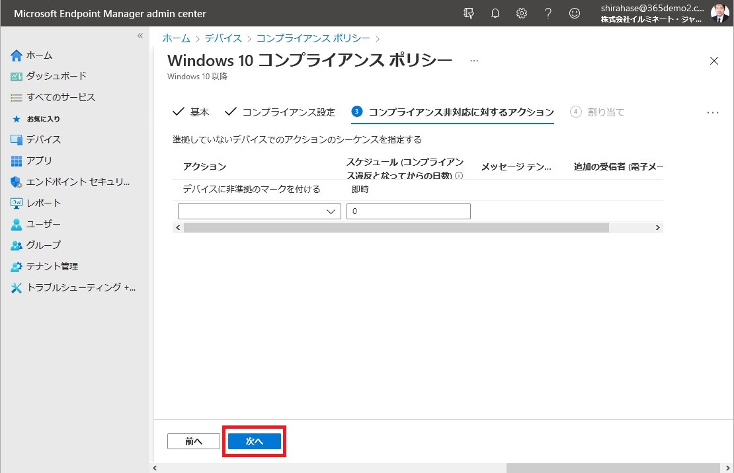
Task: Open グループ in the sidebar menu
Action: [x=44, y=245]
